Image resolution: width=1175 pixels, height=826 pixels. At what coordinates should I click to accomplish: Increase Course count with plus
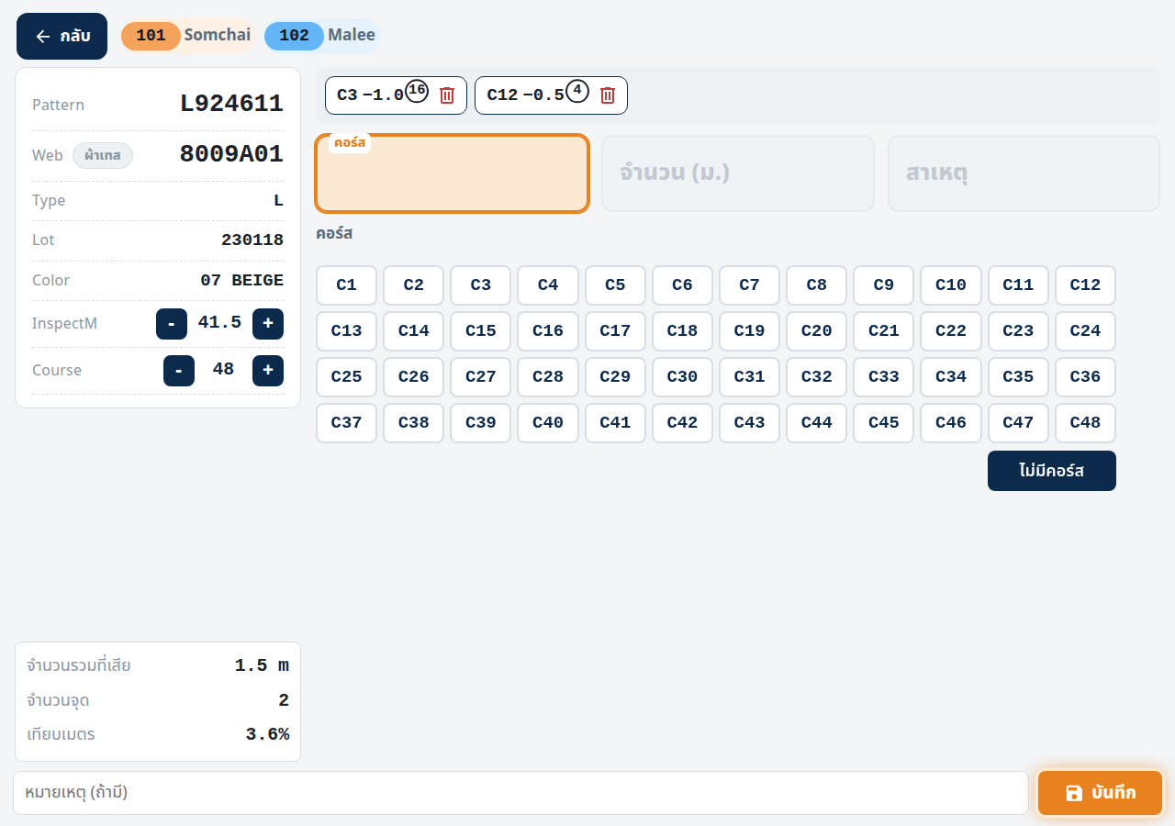268,371
